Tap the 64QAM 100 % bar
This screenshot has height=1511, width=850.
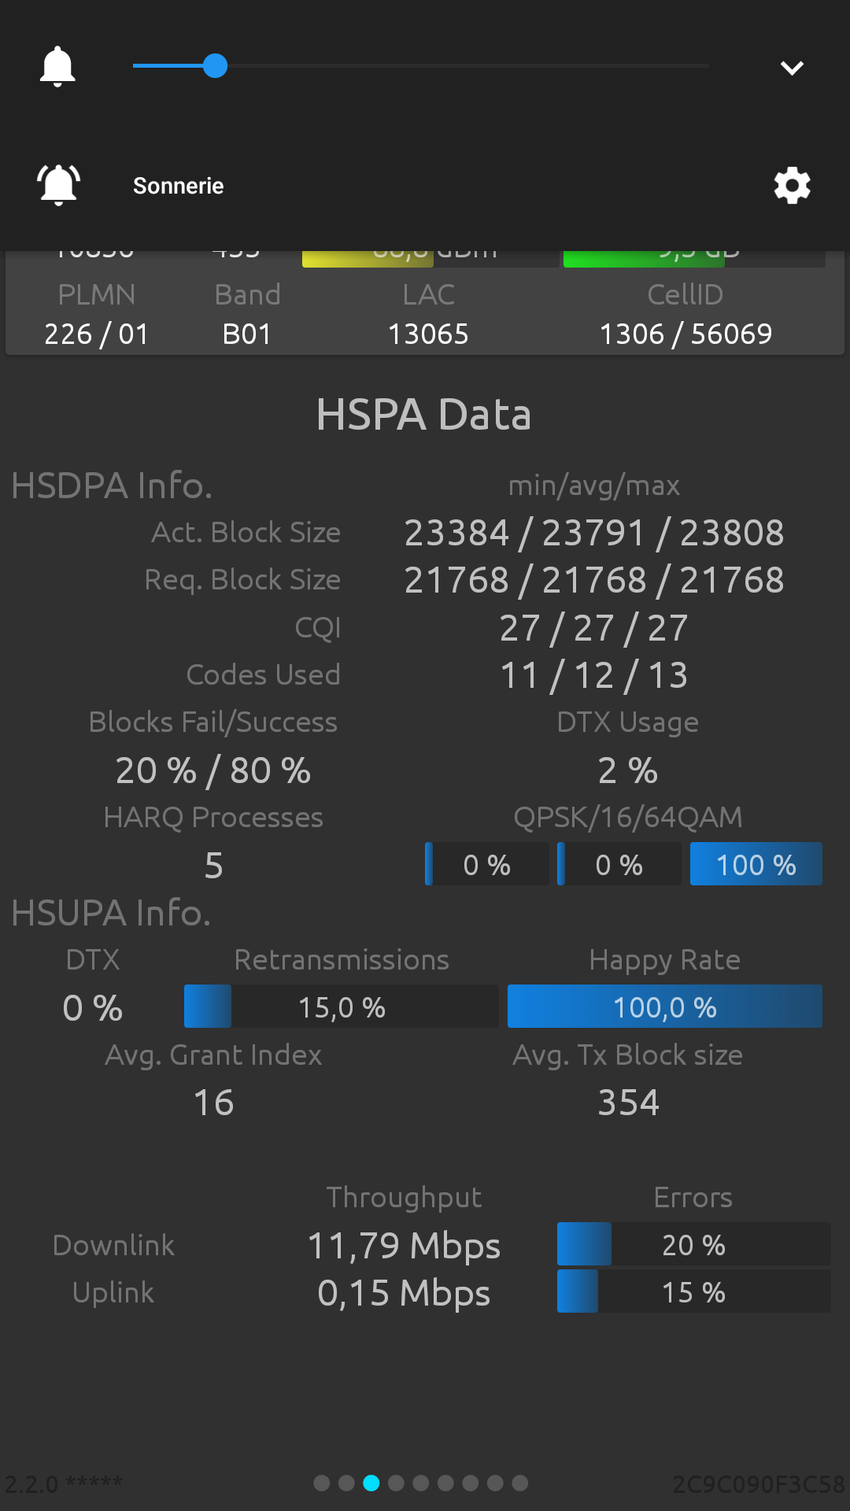(756, 864)
